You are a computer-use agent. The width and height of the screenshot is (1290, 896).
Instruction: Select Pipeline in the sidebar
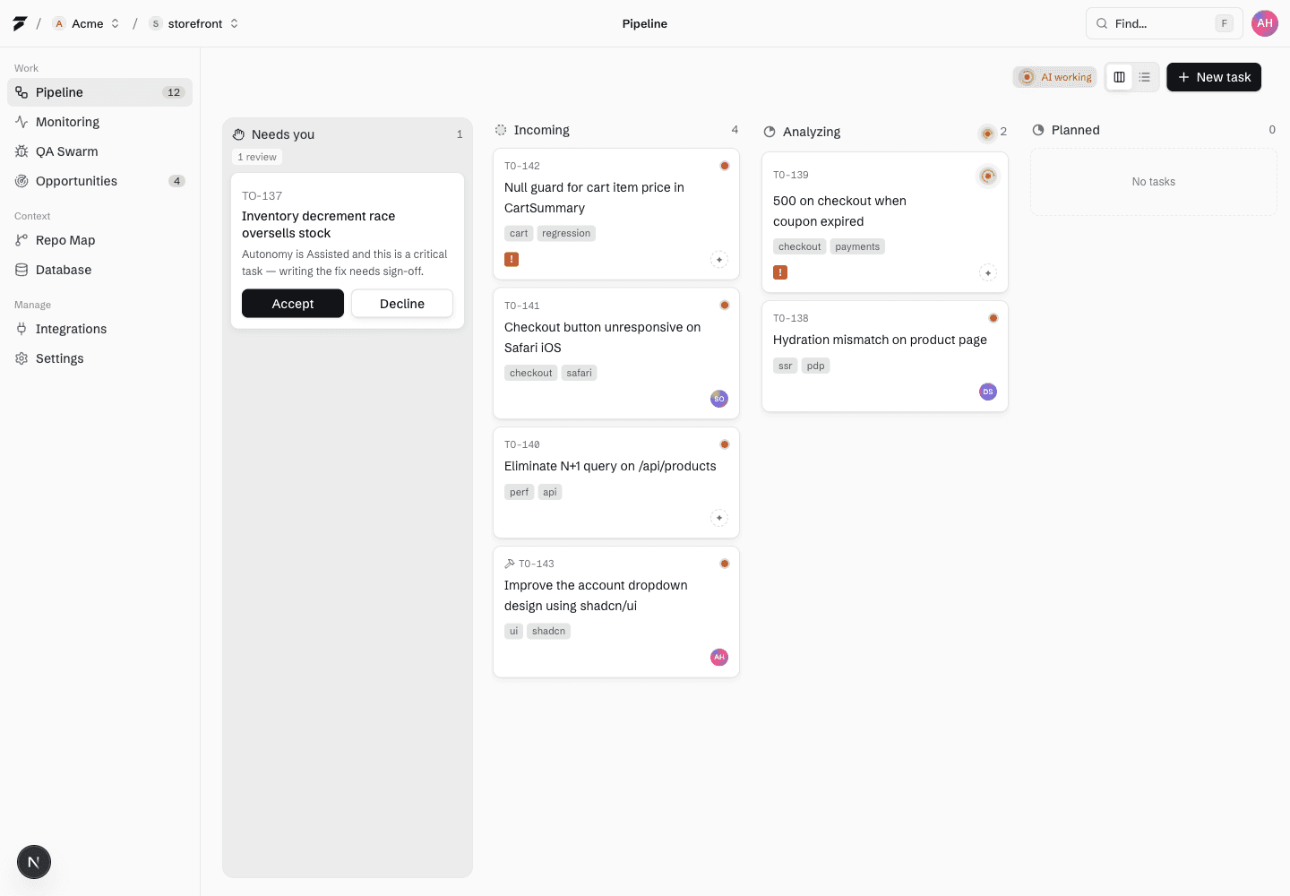[99, 92]
